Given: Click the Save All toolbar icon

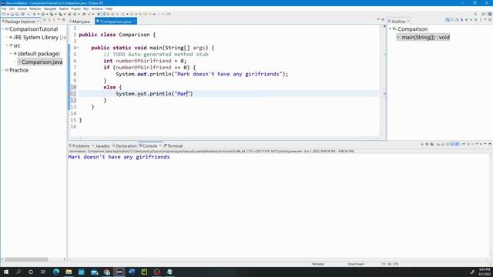Looking at the screenshot, I should 17,14.
